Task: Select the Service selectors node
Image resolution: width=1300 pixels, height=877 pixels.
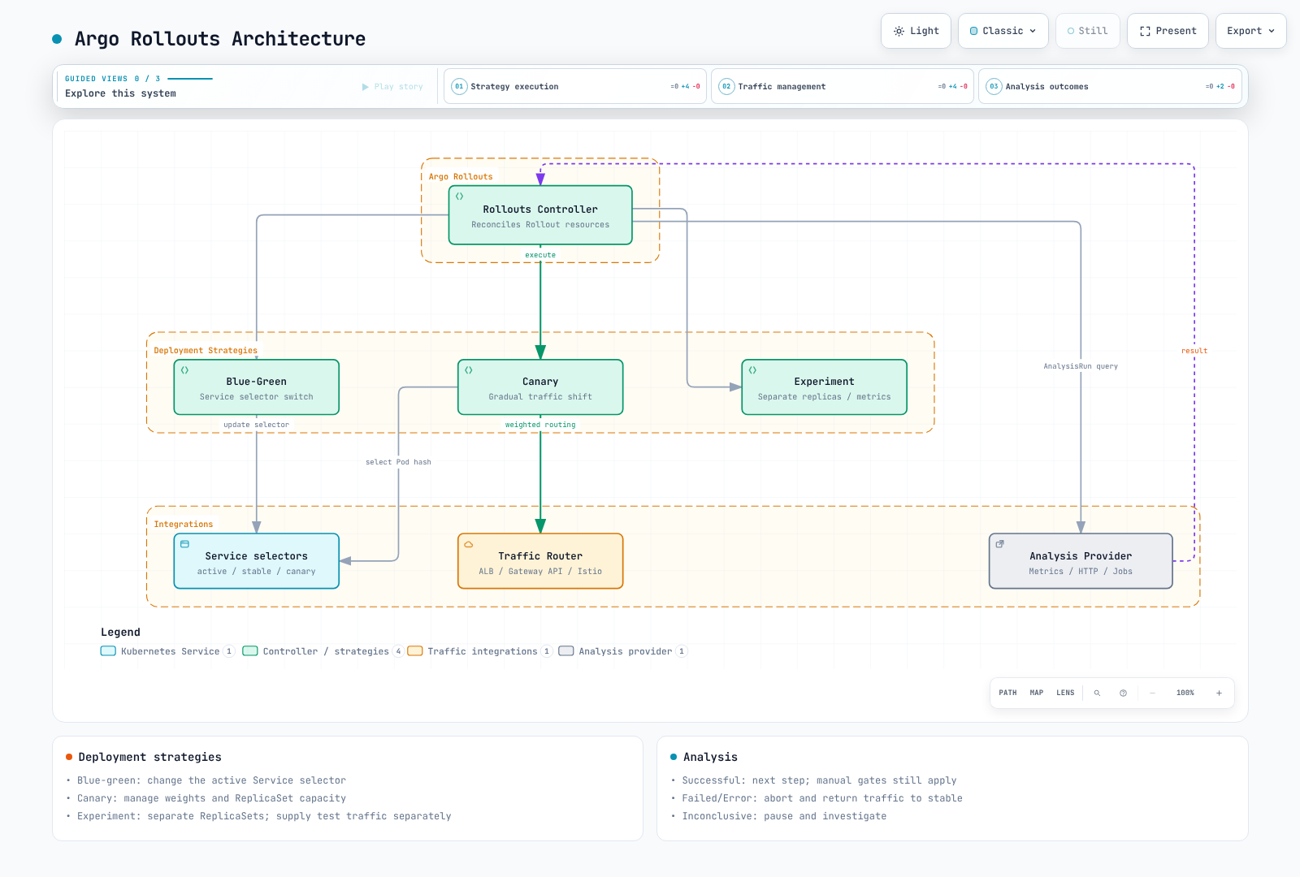Action: pyautogui.click(x=257, y=561)
